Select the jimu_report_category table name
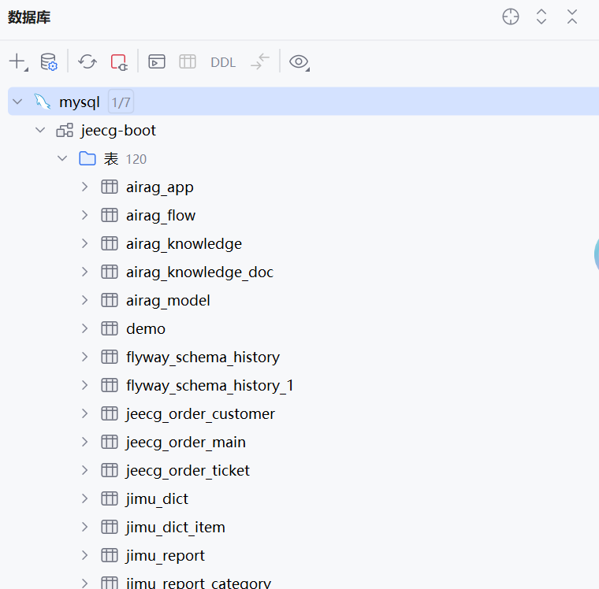The image size is (599, 589). pos(199,583)
